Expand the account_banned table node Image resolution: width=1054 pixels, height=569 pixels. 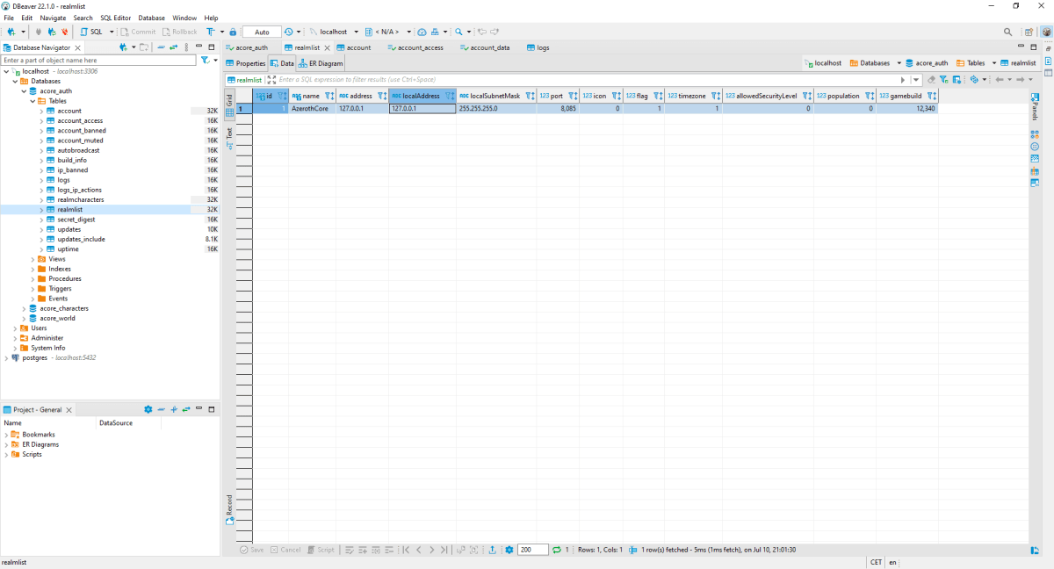coord(42,130)
